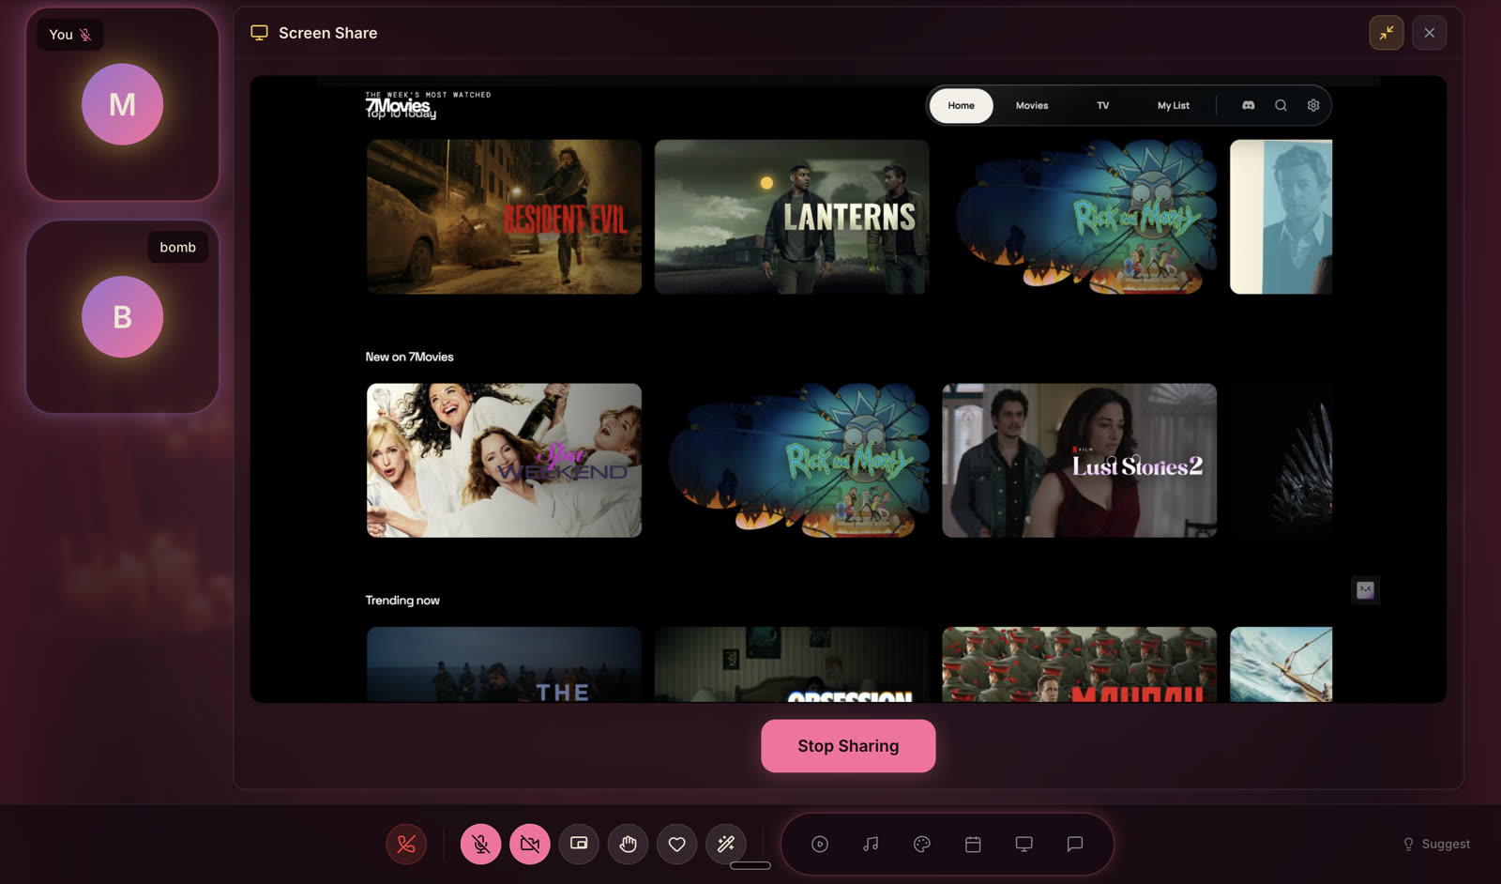Open the music note icon
The image size is (1501, 884).
pos(871,844)
